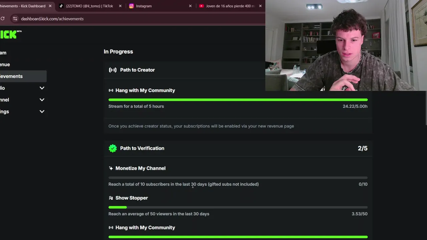The image size is (427, 240).
Task: Expand the Channel sidebar chevron
Action: [42, 100]
